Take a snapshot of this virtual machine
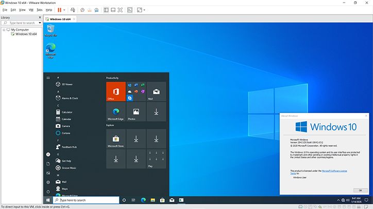 (82, 10)
